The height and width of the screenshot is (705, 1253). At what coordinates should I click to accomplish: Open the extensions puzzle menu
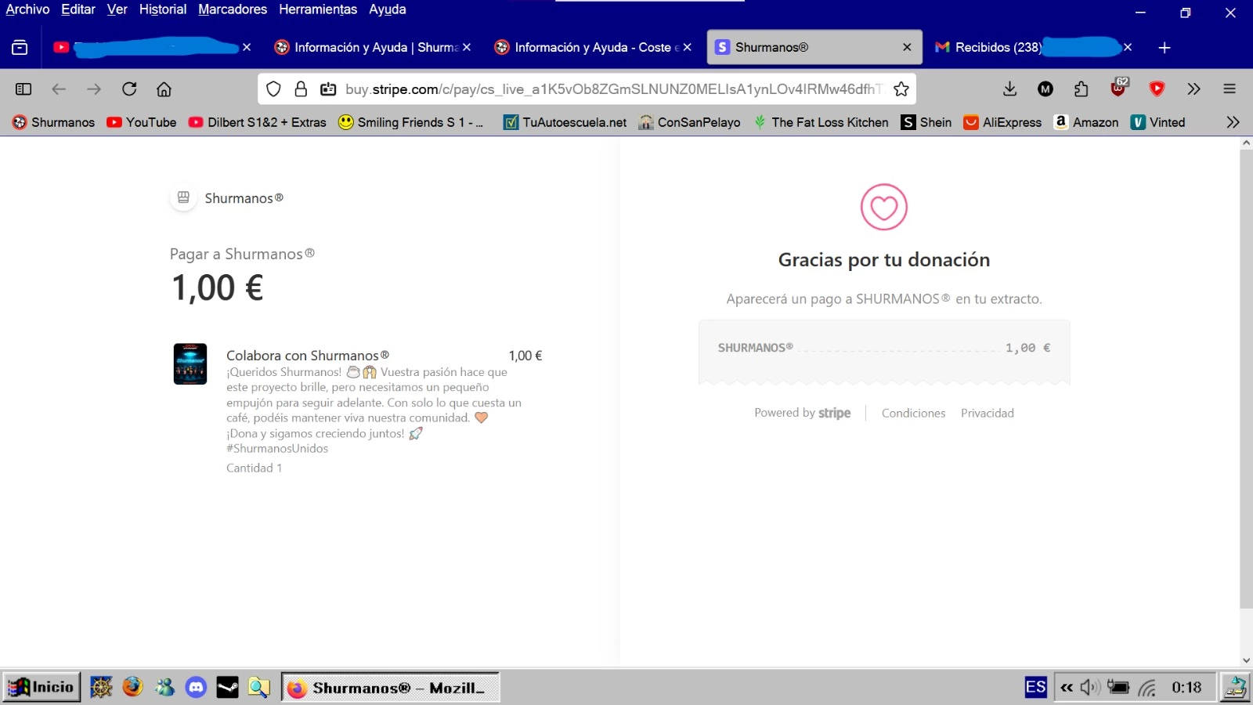click(x=1081, y=89)
